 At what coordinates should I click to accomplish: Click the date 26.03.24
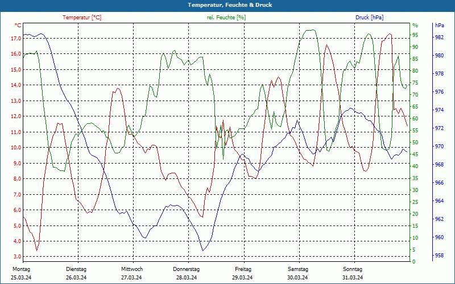(76, 278)
